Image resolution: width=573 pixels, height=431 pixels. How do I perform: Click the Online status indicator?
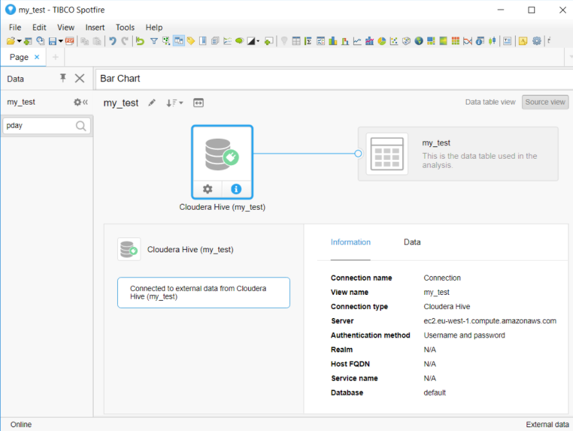click(x=21, y=425)
